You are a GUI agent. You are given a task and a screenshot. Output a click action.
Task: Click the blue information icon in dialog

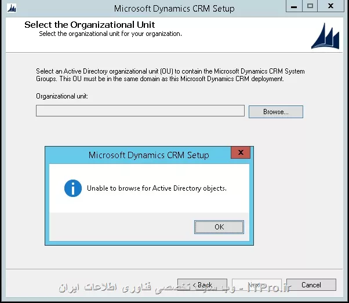pyautogui.click(x=73, y=188)
